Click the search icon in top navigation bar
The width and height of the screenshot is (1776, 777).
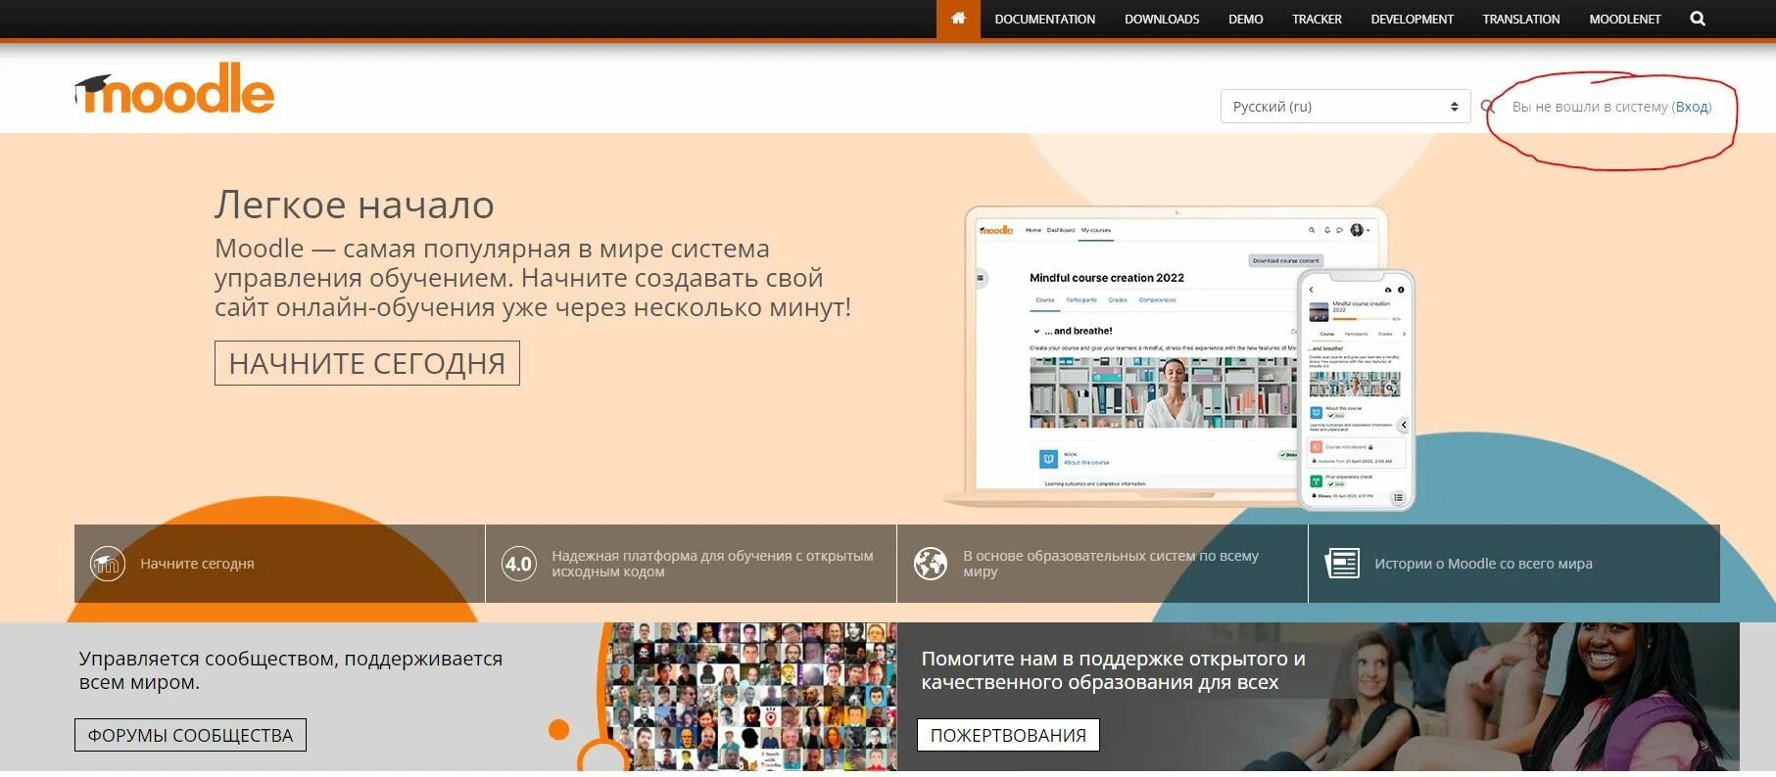[x=1698, y=19]
